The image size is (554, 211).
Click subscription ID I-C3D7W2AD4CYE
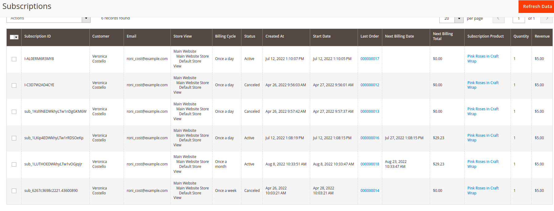[x=39, y=85]
